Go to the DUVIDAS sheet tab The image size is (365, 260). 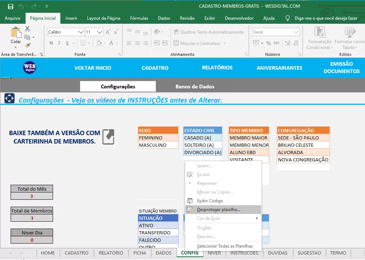click(278, 253)
